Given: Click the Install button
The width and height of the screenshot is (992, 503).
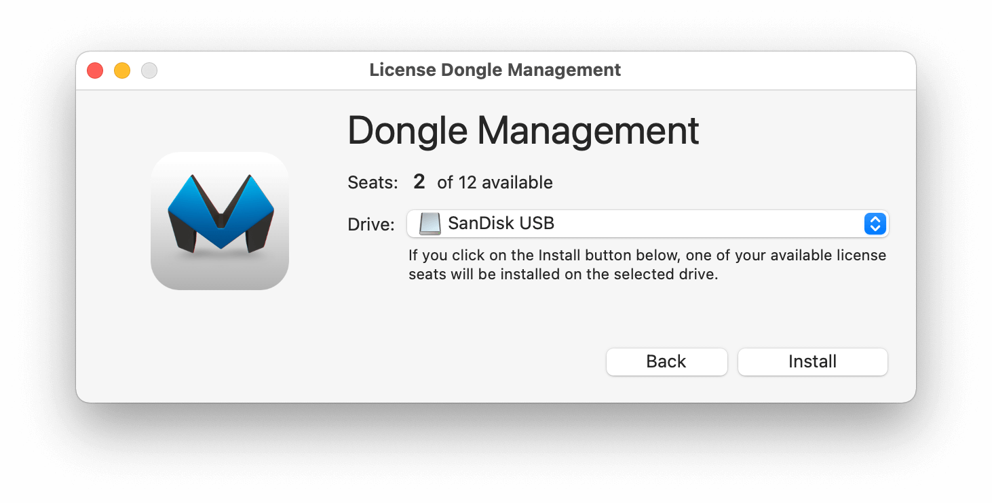Looking at the screenshot, I should click(812, 361).
